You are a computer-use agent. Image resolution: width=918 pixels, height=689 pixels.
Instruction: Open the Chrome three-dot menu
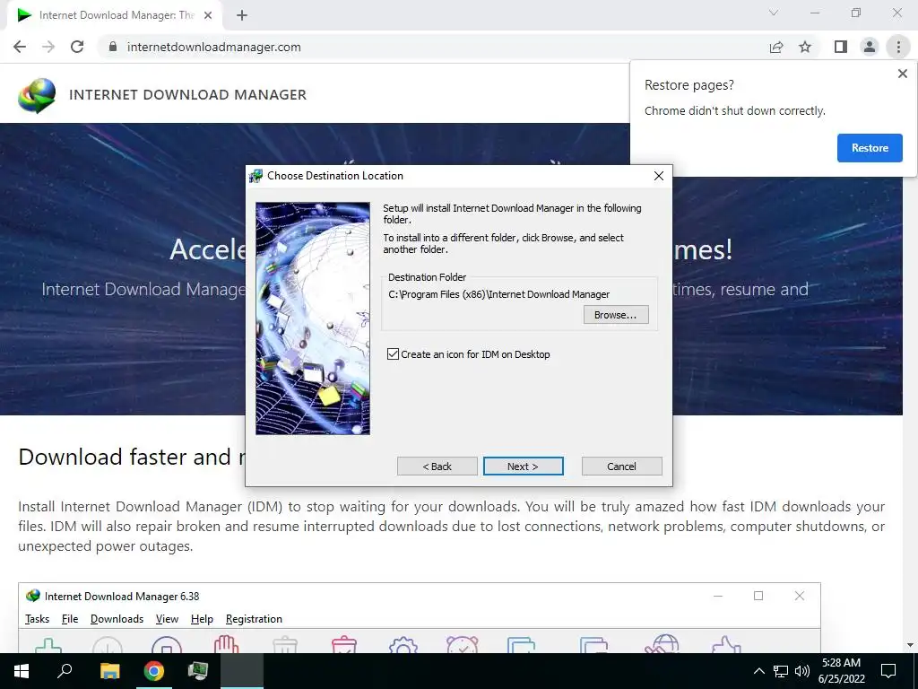(898, 47)
